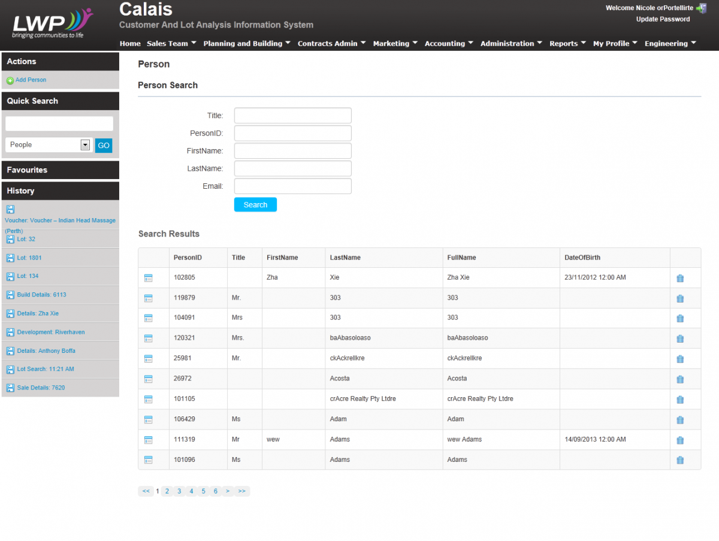The image size is (719, 541).
Task: Open the Engineering menu
Action: click(670, 44)
